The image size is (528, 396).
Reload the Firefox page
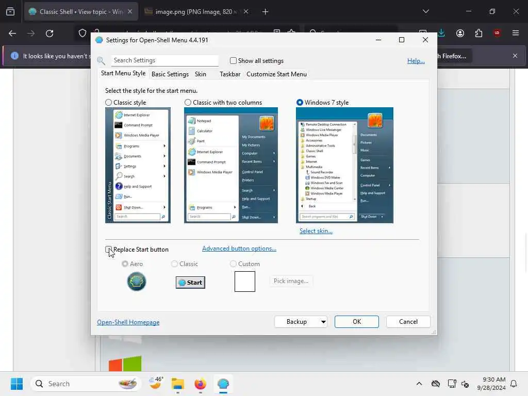pos(49,34)
